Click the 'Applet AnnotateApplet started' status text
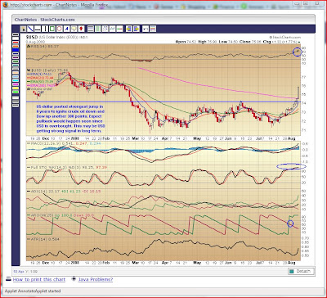Screen dimensions: 327x298 (33, 291)
